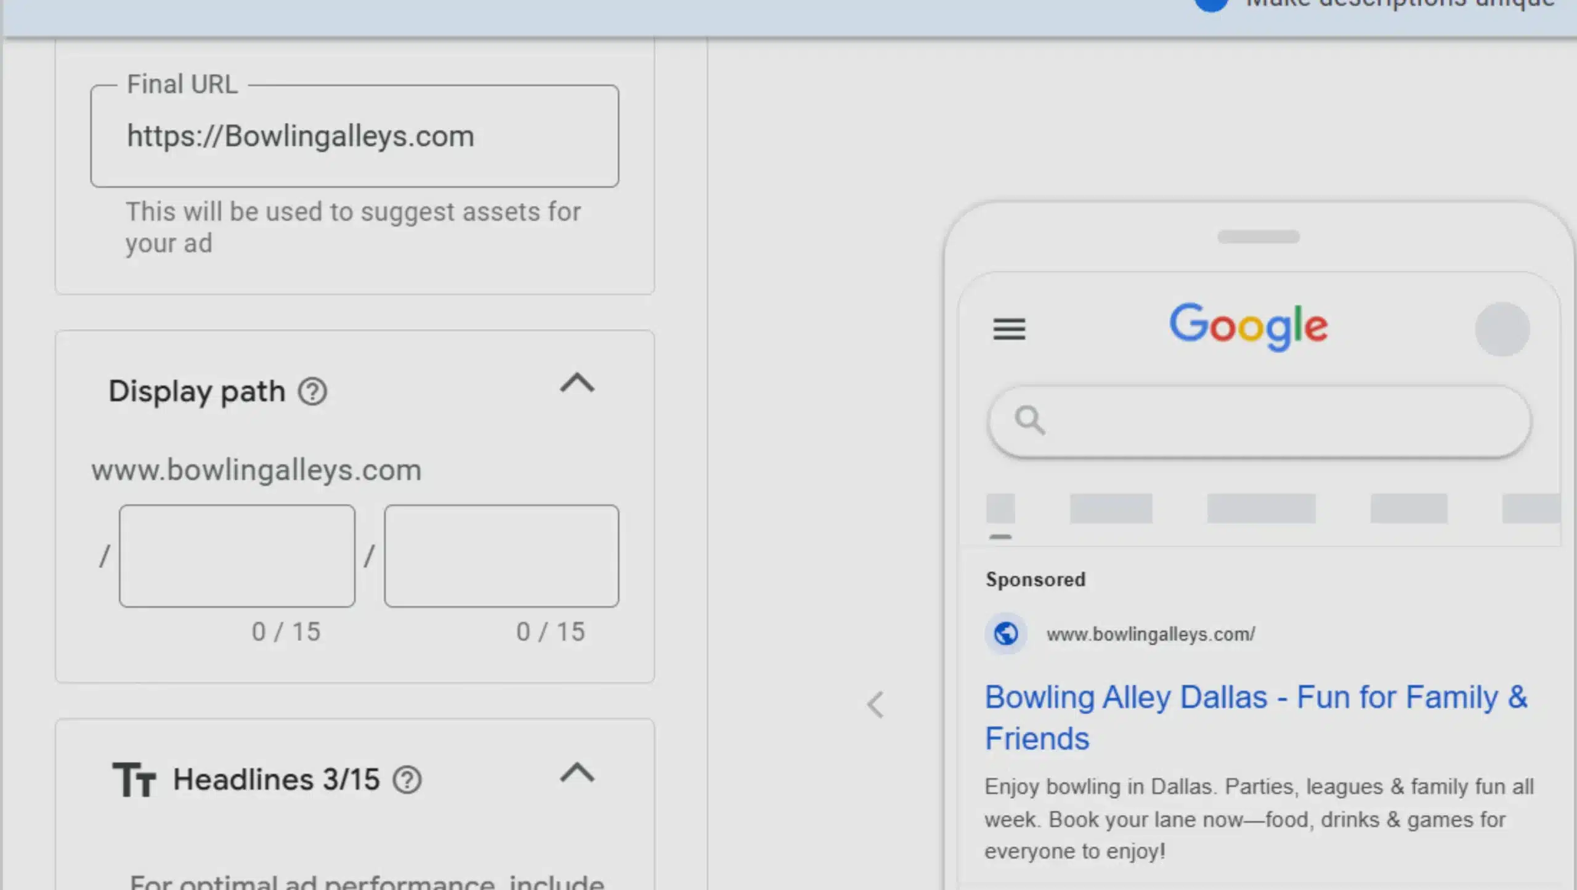This screenshot has height=890, width=1577.
Task: Click the globe favicon beside the ad URL
Action: pos(1006,634)
